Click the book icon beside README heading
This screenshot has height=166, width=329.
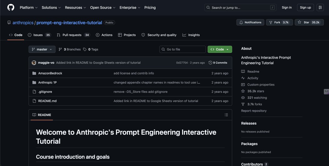coord(34,115)
